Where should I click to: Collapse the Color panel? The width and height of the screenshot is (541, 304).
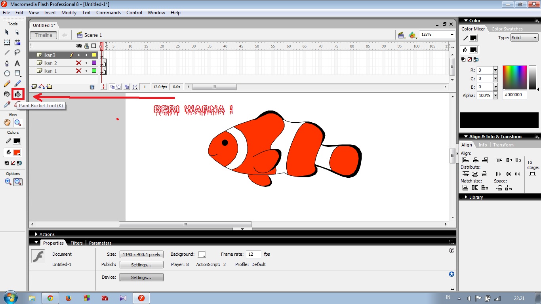(465, 21)
